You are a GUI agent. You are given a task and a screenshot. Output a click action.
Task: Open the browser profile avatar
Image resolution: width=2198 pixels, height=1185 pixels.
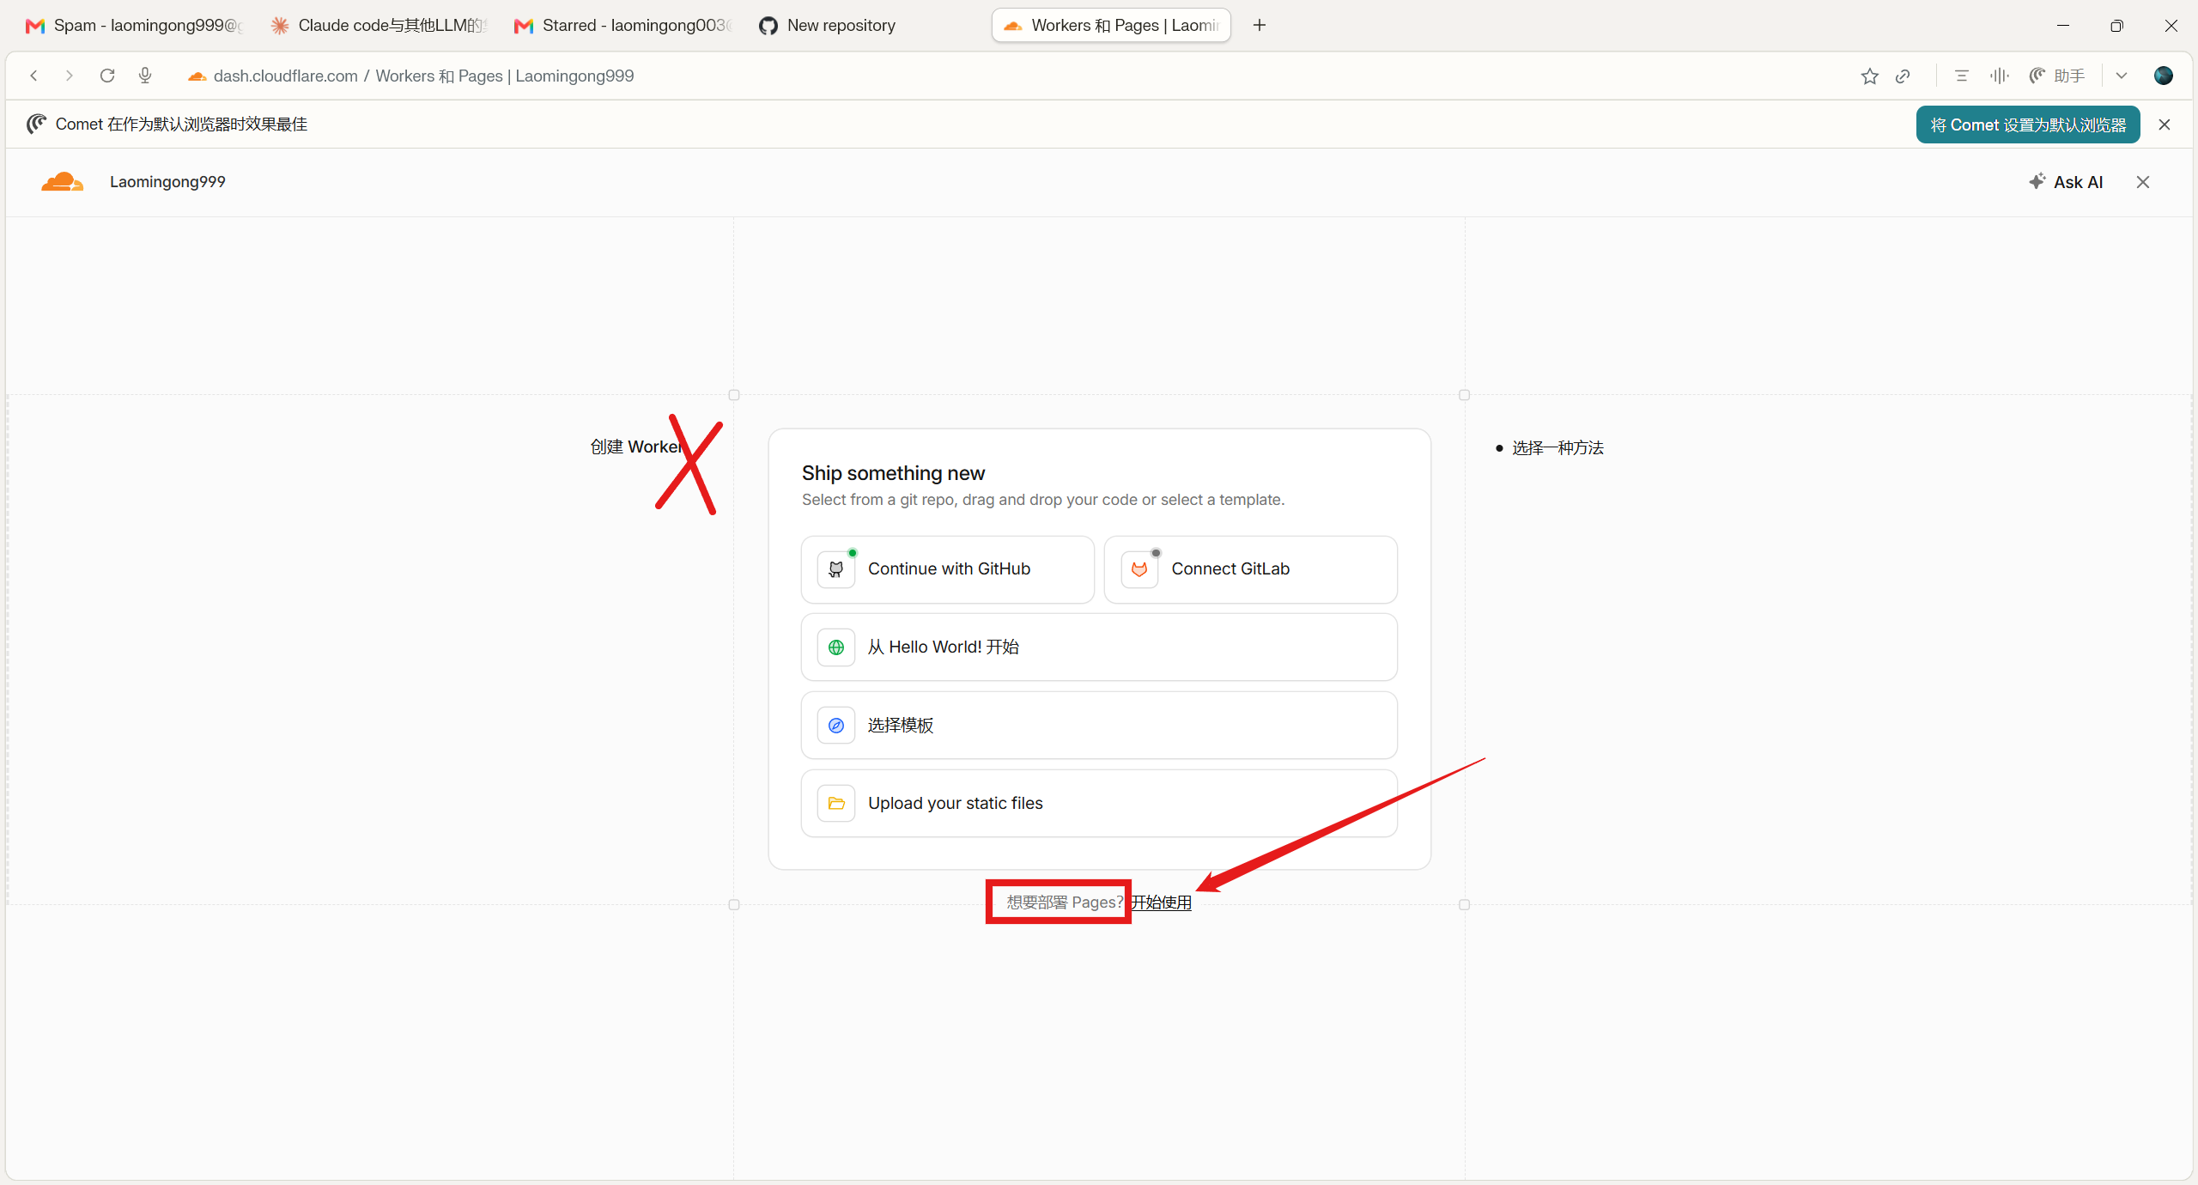[2164, 76]
